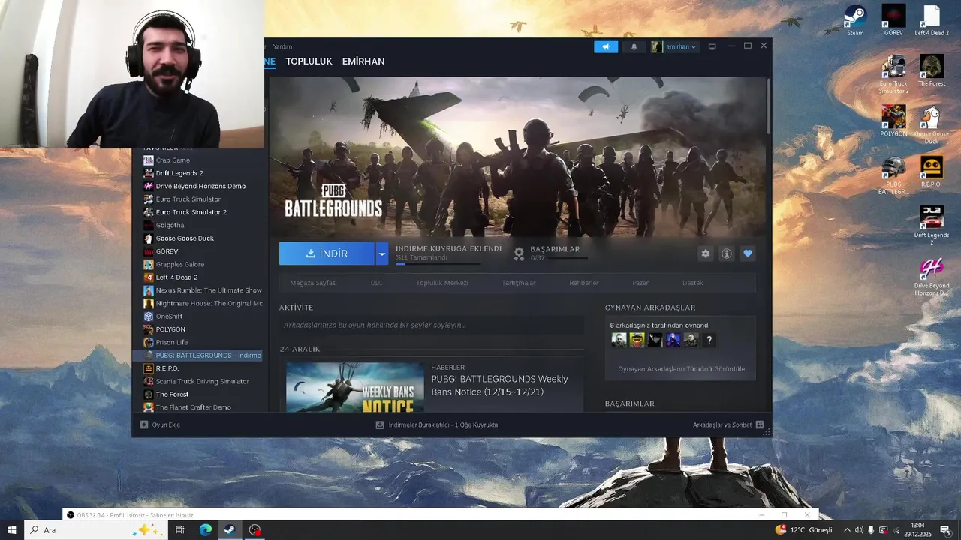This screenshot has width=961, height=540.
Task: Open the POLYGON desktop icon
Action: click(893, 121)
